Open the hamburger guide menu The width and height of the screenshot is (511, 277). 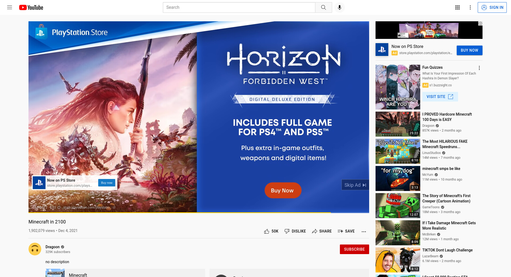pyautogui.click(x=10, y=7)
